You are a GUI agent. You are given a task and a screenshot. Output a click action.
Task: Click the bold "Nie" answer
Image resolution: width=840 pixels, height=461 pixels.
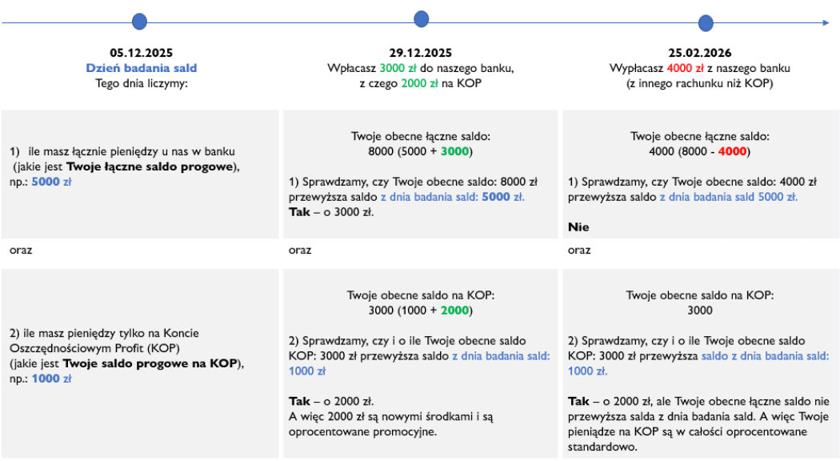point(578,227)
